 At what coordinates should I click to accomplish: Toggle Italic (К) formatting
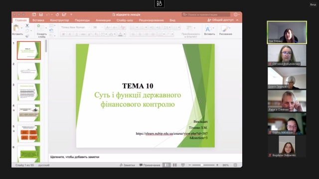[x=70, y=34]
